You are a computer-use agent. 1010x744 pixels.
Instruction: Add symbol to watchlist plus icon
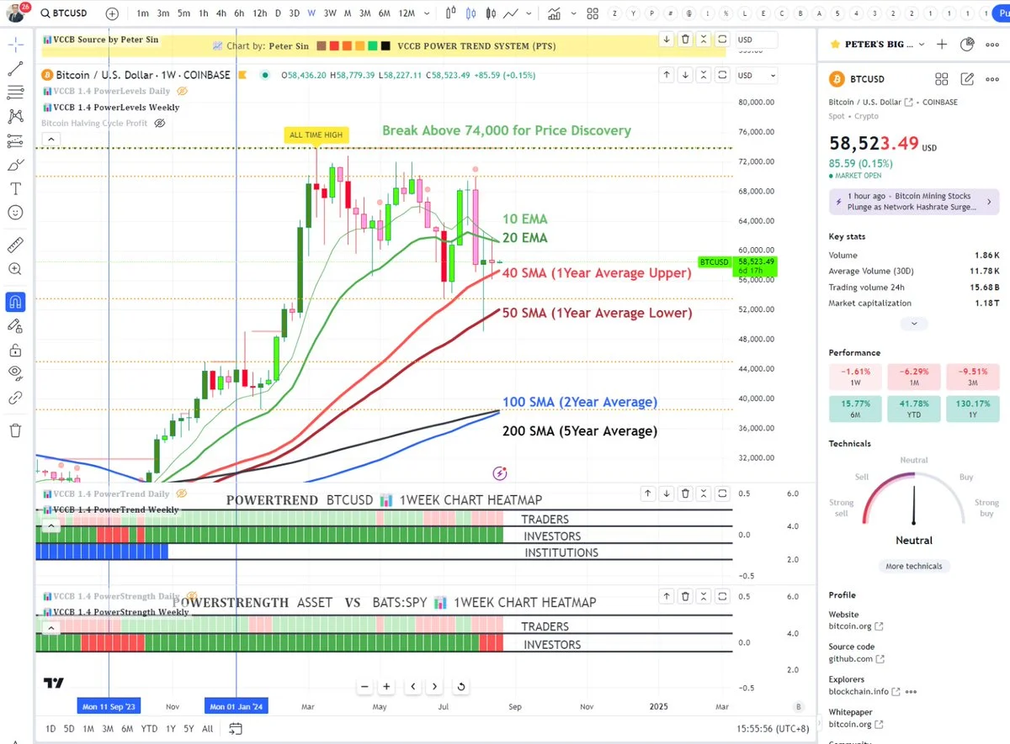pyautogui.click(x=942, y=45)
